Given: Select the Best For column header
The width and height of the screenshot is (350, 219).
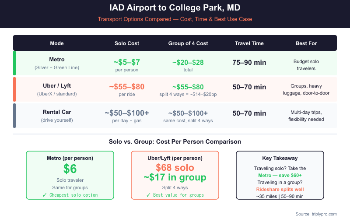Looking at the screenshot, I should point(306,43).
